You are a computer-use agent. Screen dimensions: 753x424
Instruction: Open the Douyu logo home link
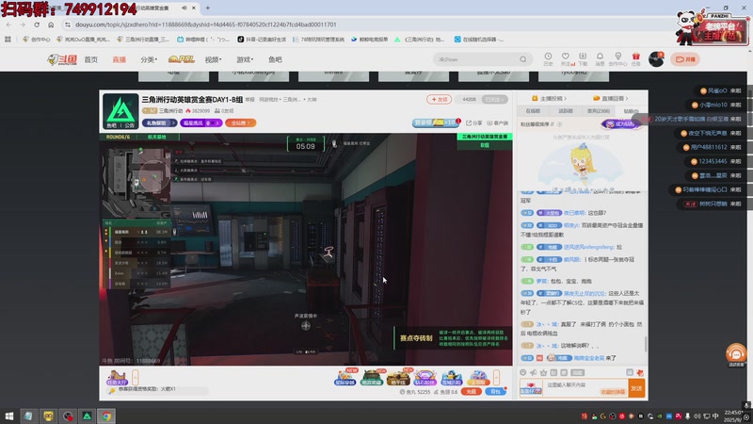click(x=62, y=59)
